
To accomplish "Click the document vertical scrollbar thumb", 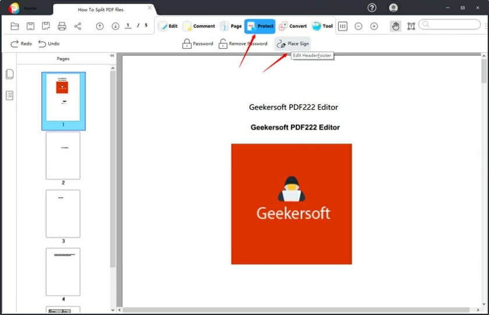I will click(x=484, y=71).
